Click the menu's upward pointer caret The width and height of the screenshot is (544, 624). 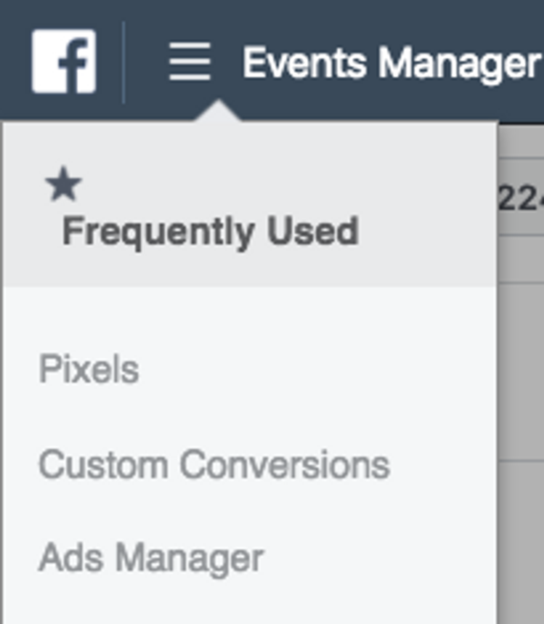(x=218, y=112)
